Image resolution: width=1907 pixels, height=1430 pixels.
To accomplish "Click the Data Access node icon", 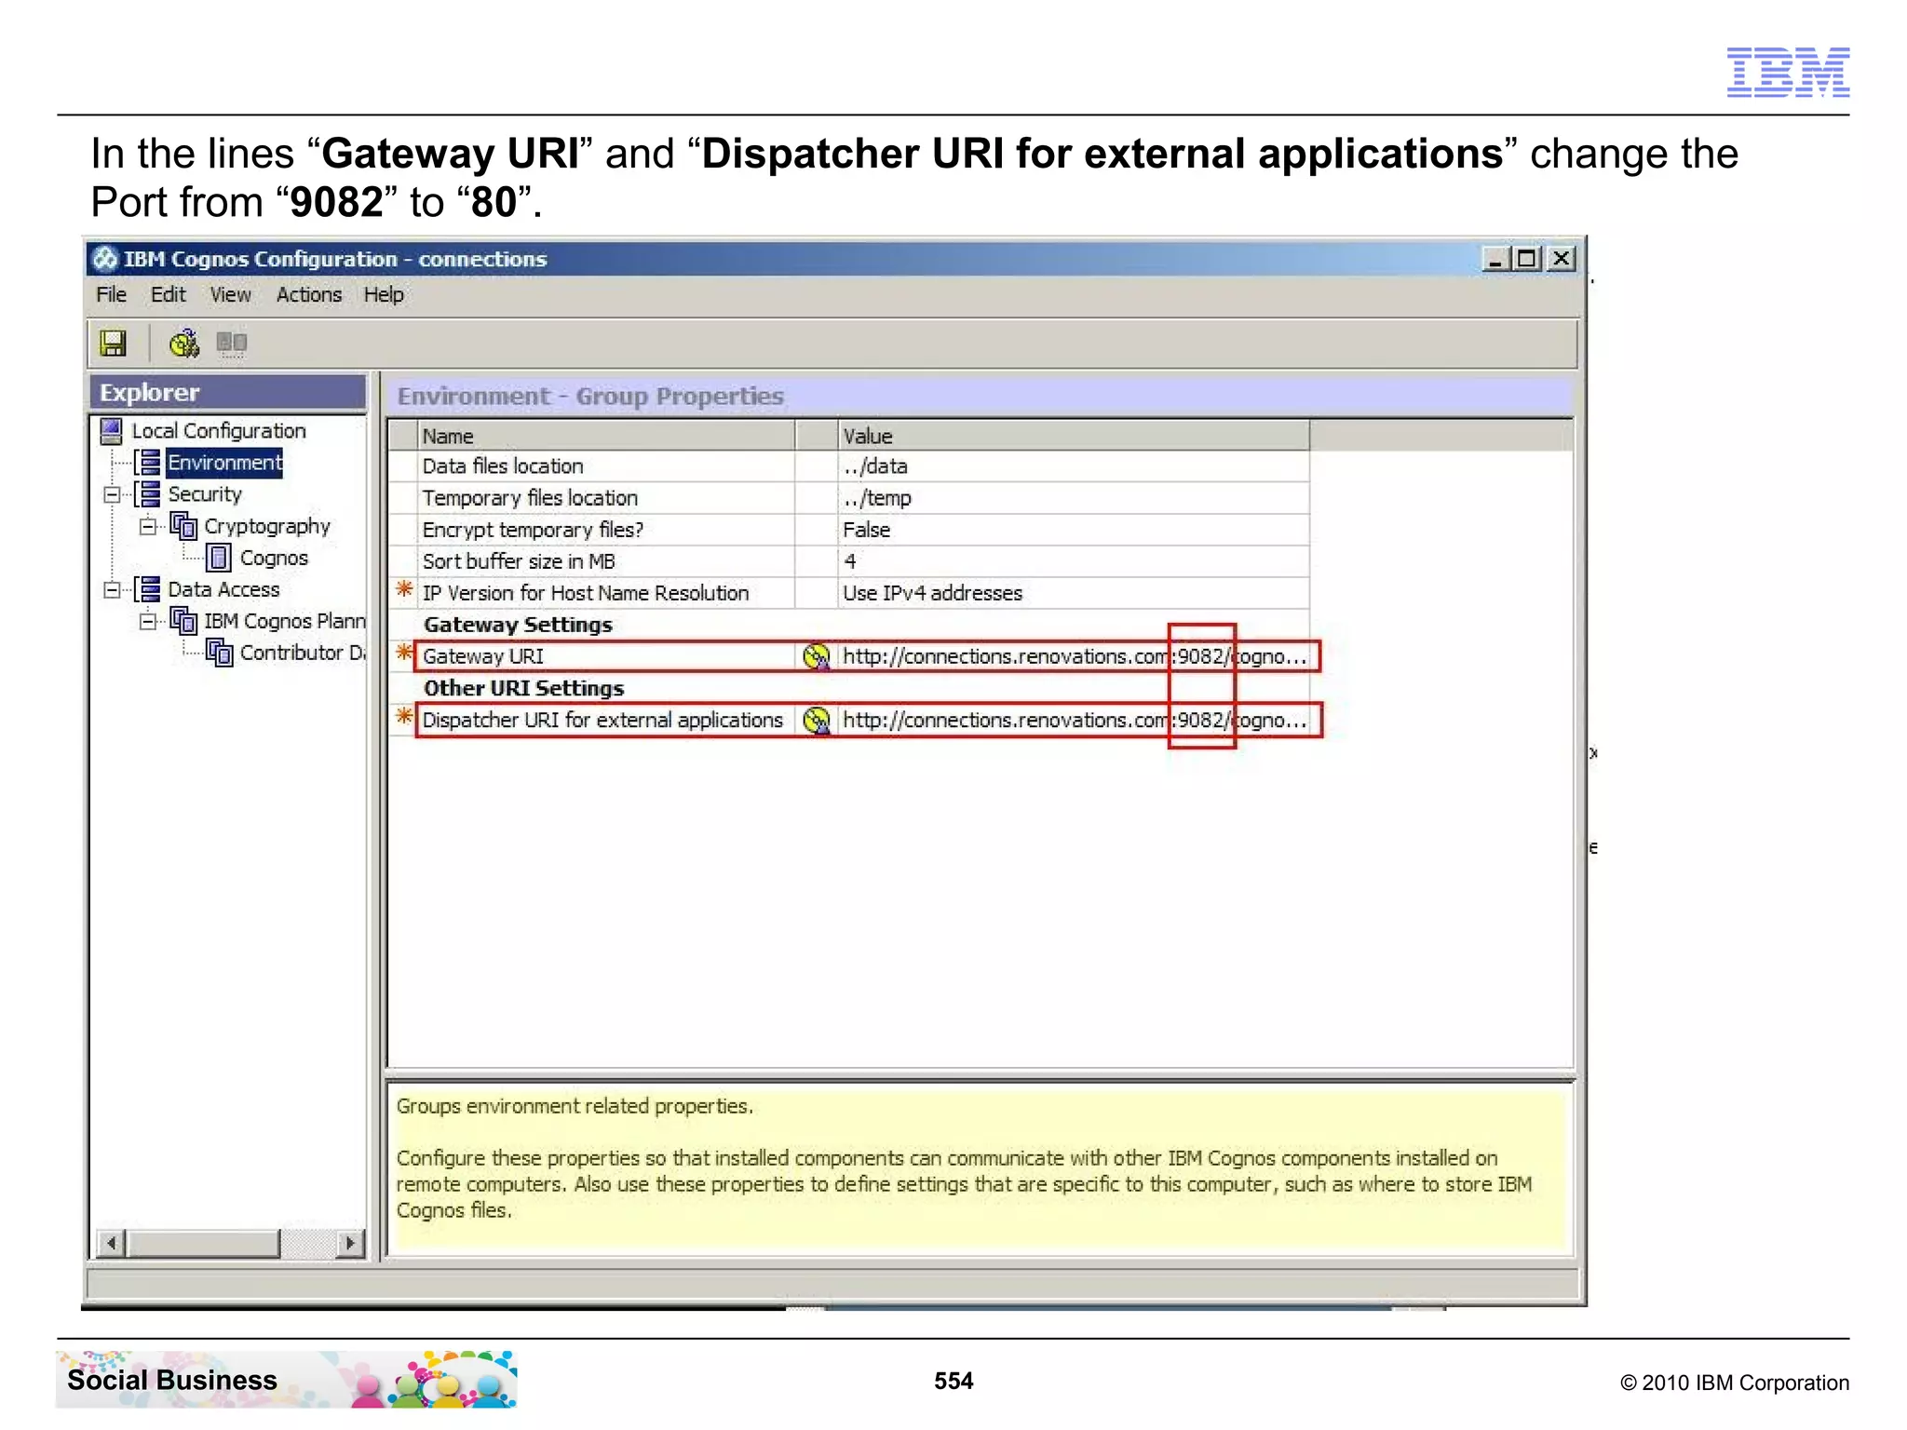I will coord(147,589).
